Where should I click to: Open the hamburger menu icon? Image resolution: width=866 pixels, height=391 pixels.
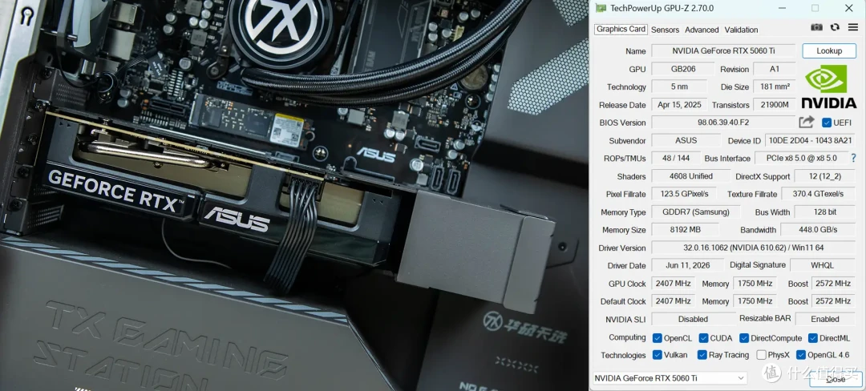click(x=852, y=27)
